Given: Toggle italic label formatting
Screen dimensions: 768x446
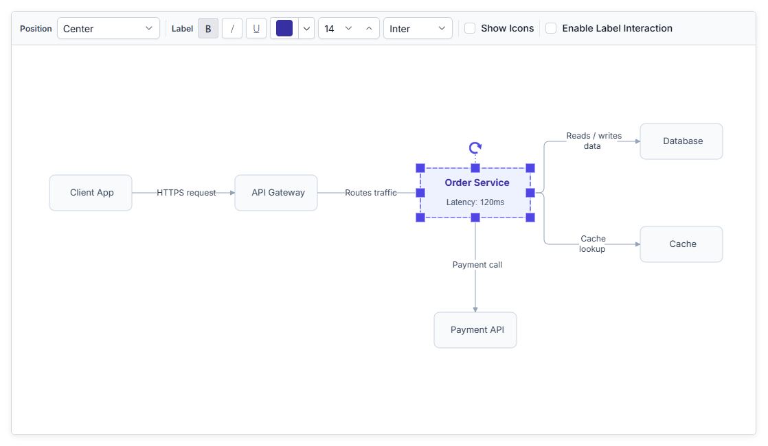Looking at the screenshot, I should click(x=232, y=28).
